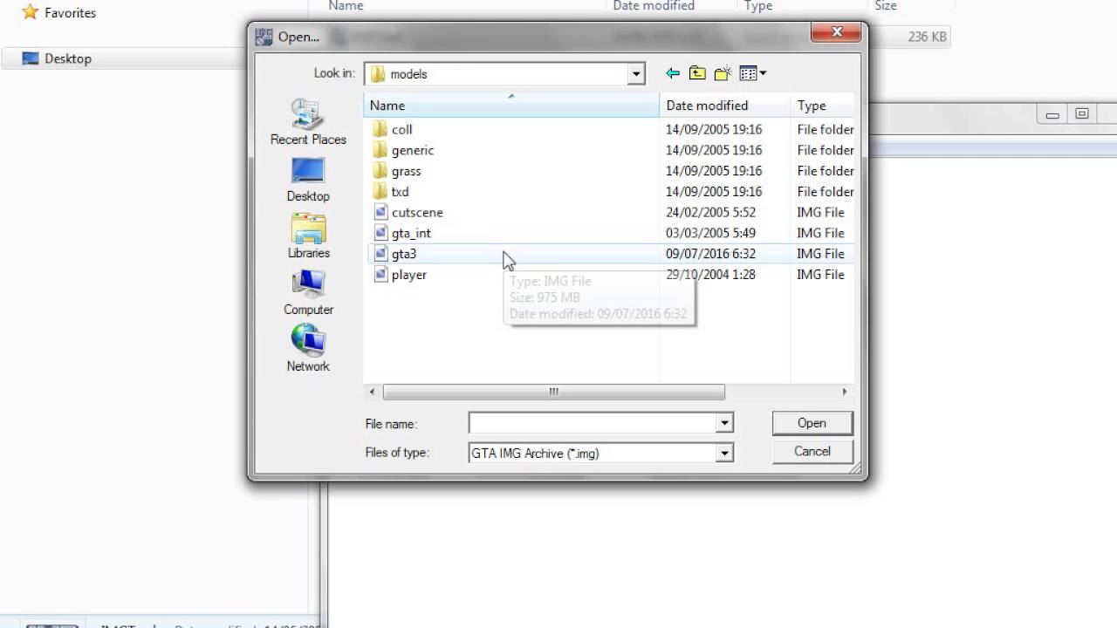Click the scroll-left arrow in file list
1117x628 pixels.
(373, 392)
